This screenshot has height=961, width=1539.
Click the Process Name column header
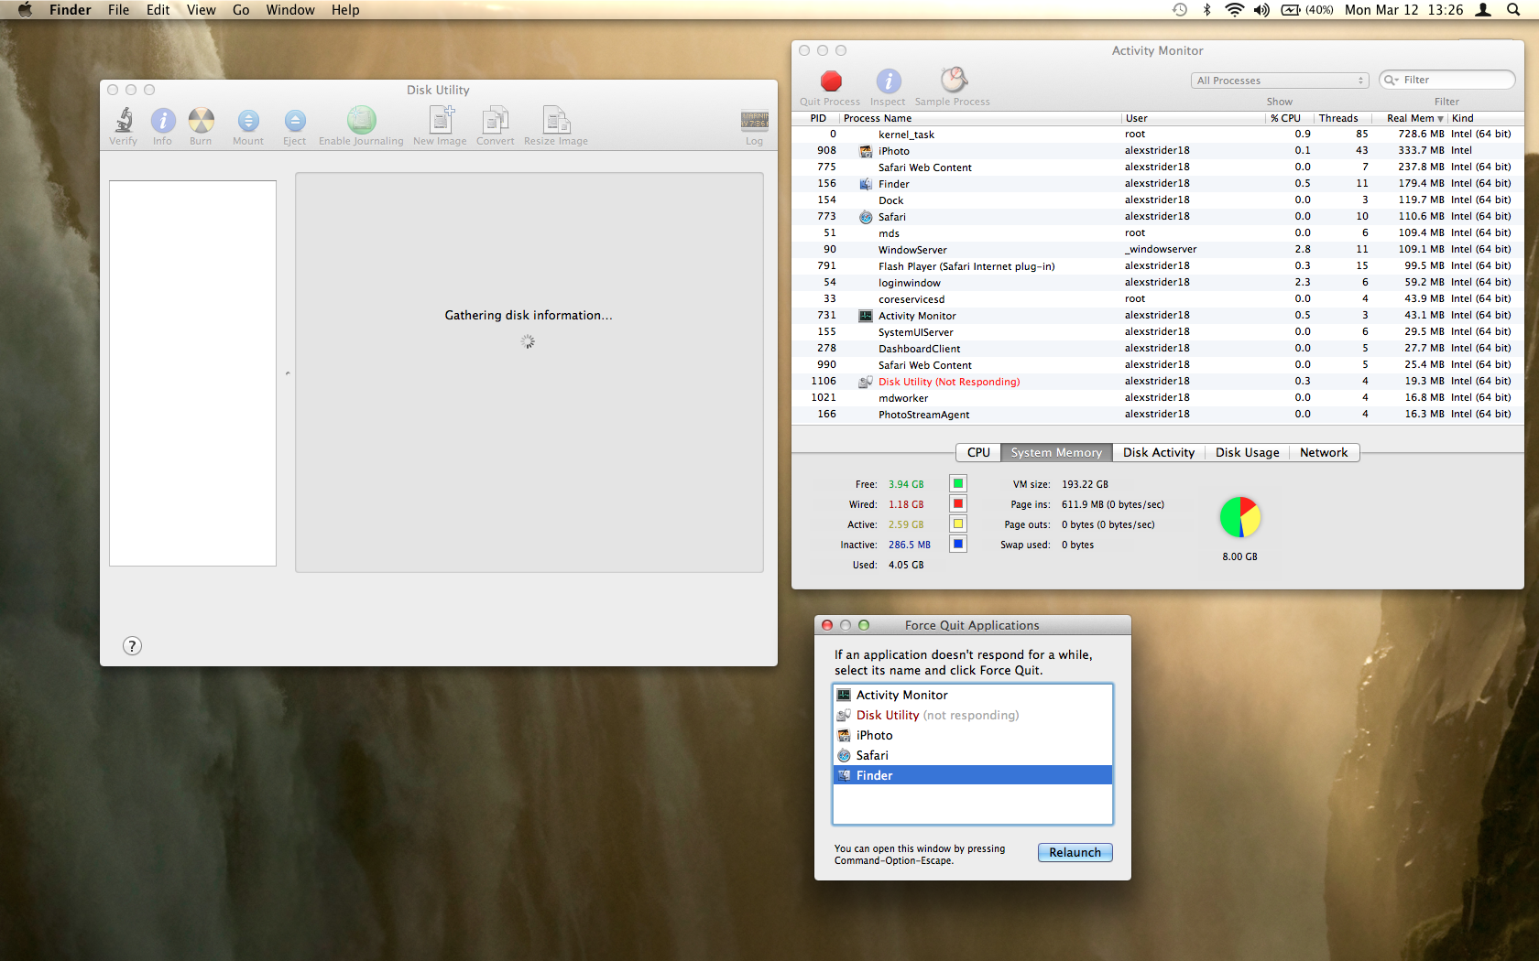(979, 118)
